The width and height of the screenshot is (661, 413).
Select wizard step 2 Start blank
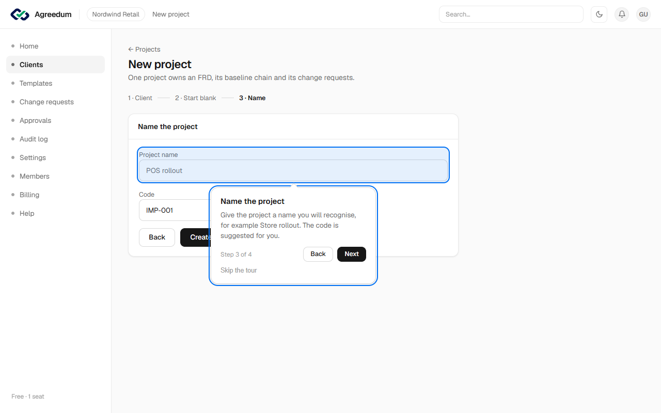(195, 98)
